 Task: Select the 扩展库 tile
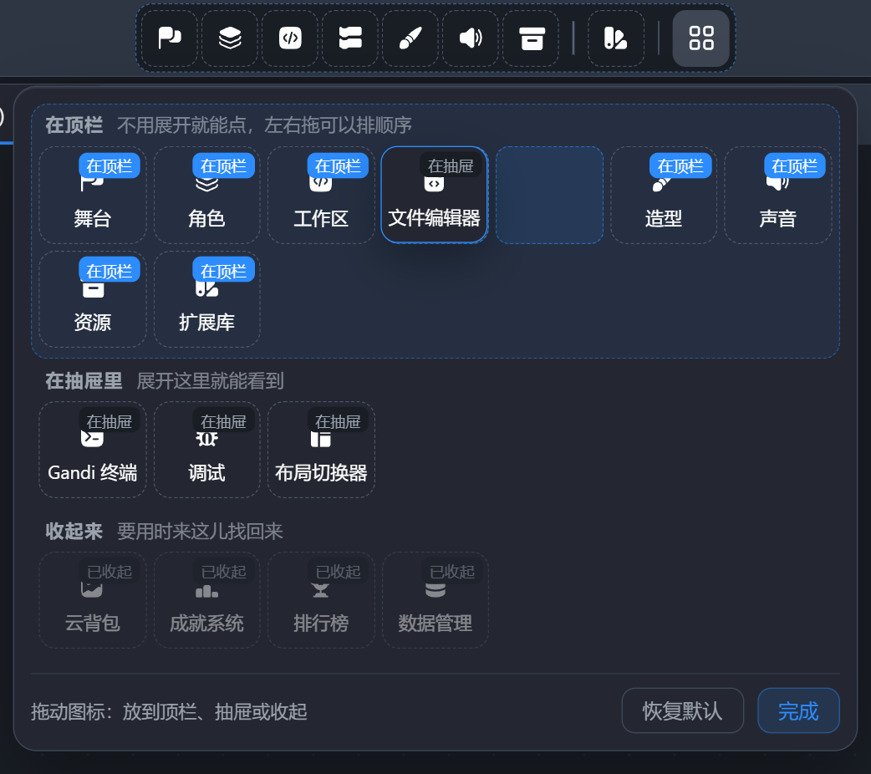[206, 299]
